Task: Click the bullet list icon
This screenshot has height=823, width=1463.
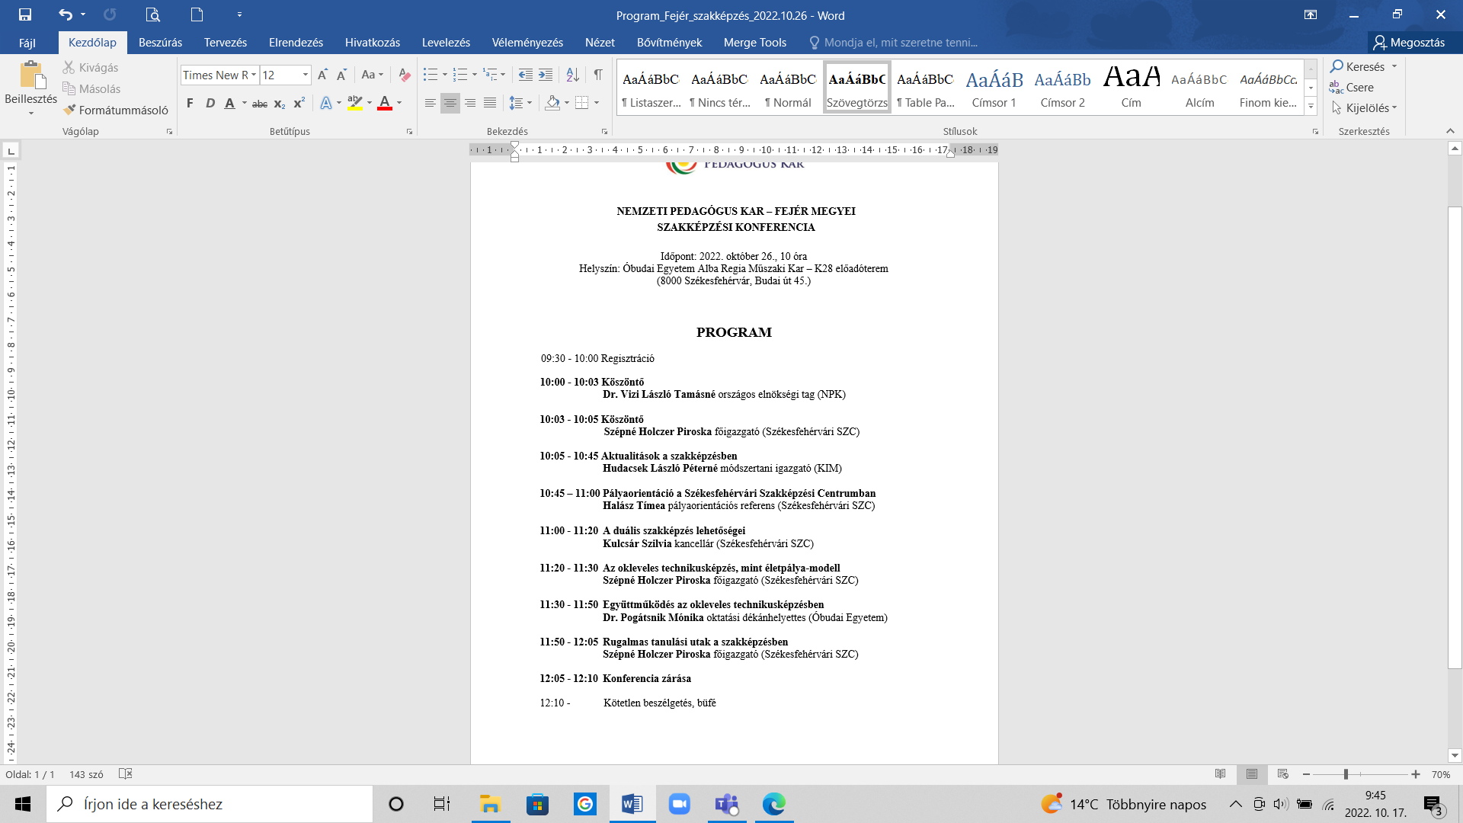Action: (431, 75)
